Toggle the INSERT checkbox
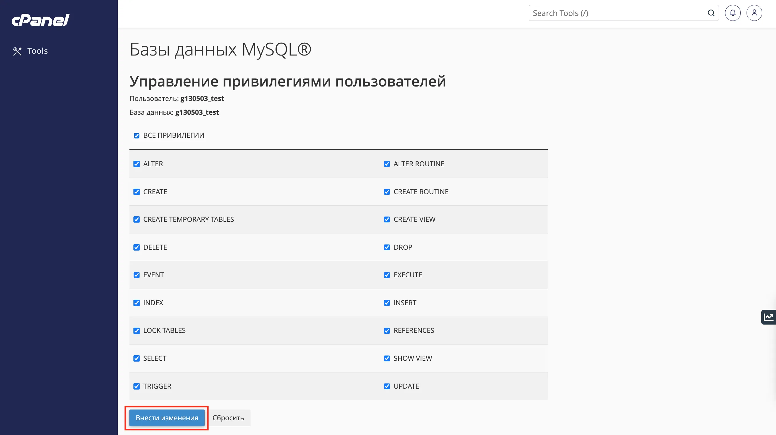Viewport: 776px width, 435px height. [x=387, y=303]
